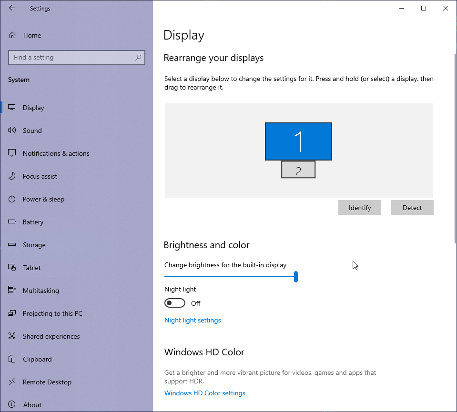Click the Shared experiences icon
The image size is (457, 412).
[11, 336]
